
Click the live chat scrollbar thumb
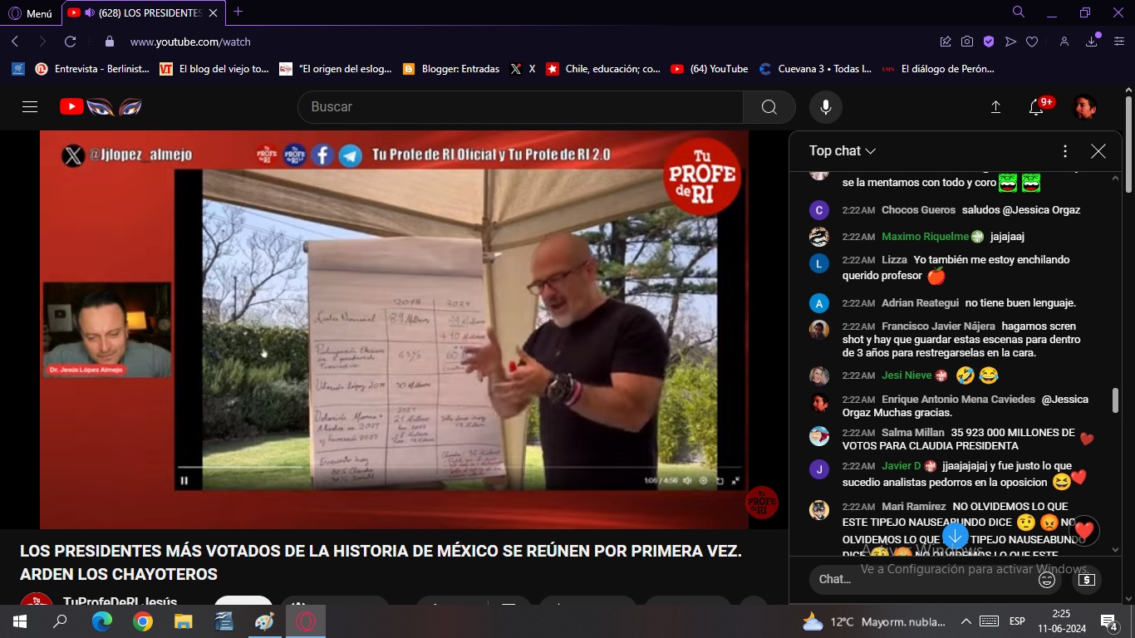point(1115,400)
